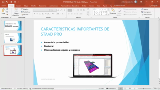
Task: Start slideshow from beginning in quick access bar
Action: (15, 2)
